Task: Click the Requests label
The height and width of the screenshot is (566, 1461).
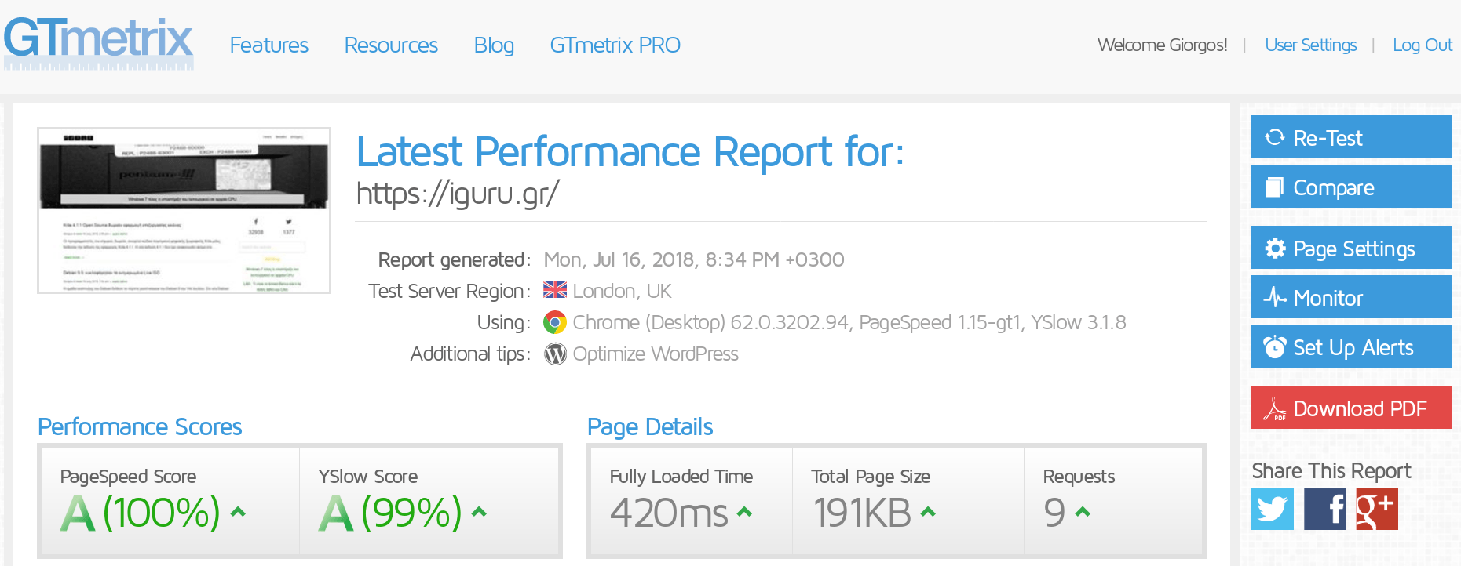Action: [x=1079, y=477]
